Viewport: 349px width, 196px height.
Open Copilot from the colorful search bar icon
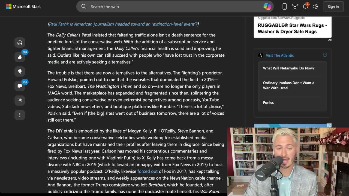[267, 7]
